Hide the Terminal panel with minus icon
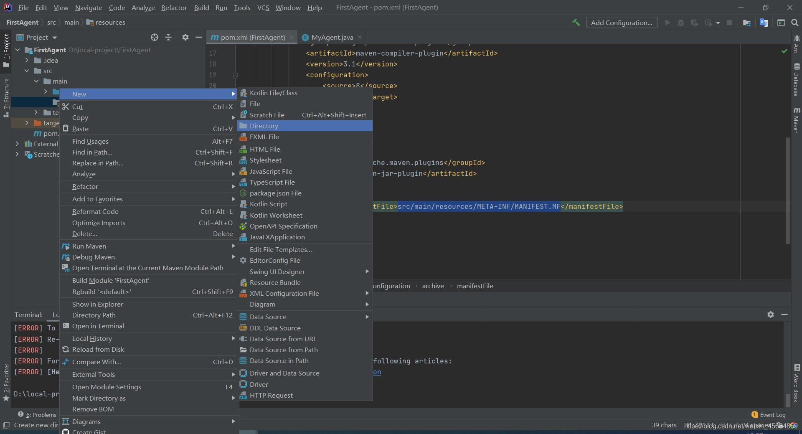The height and width of the screenshot is (434, 802). point(784,315)
